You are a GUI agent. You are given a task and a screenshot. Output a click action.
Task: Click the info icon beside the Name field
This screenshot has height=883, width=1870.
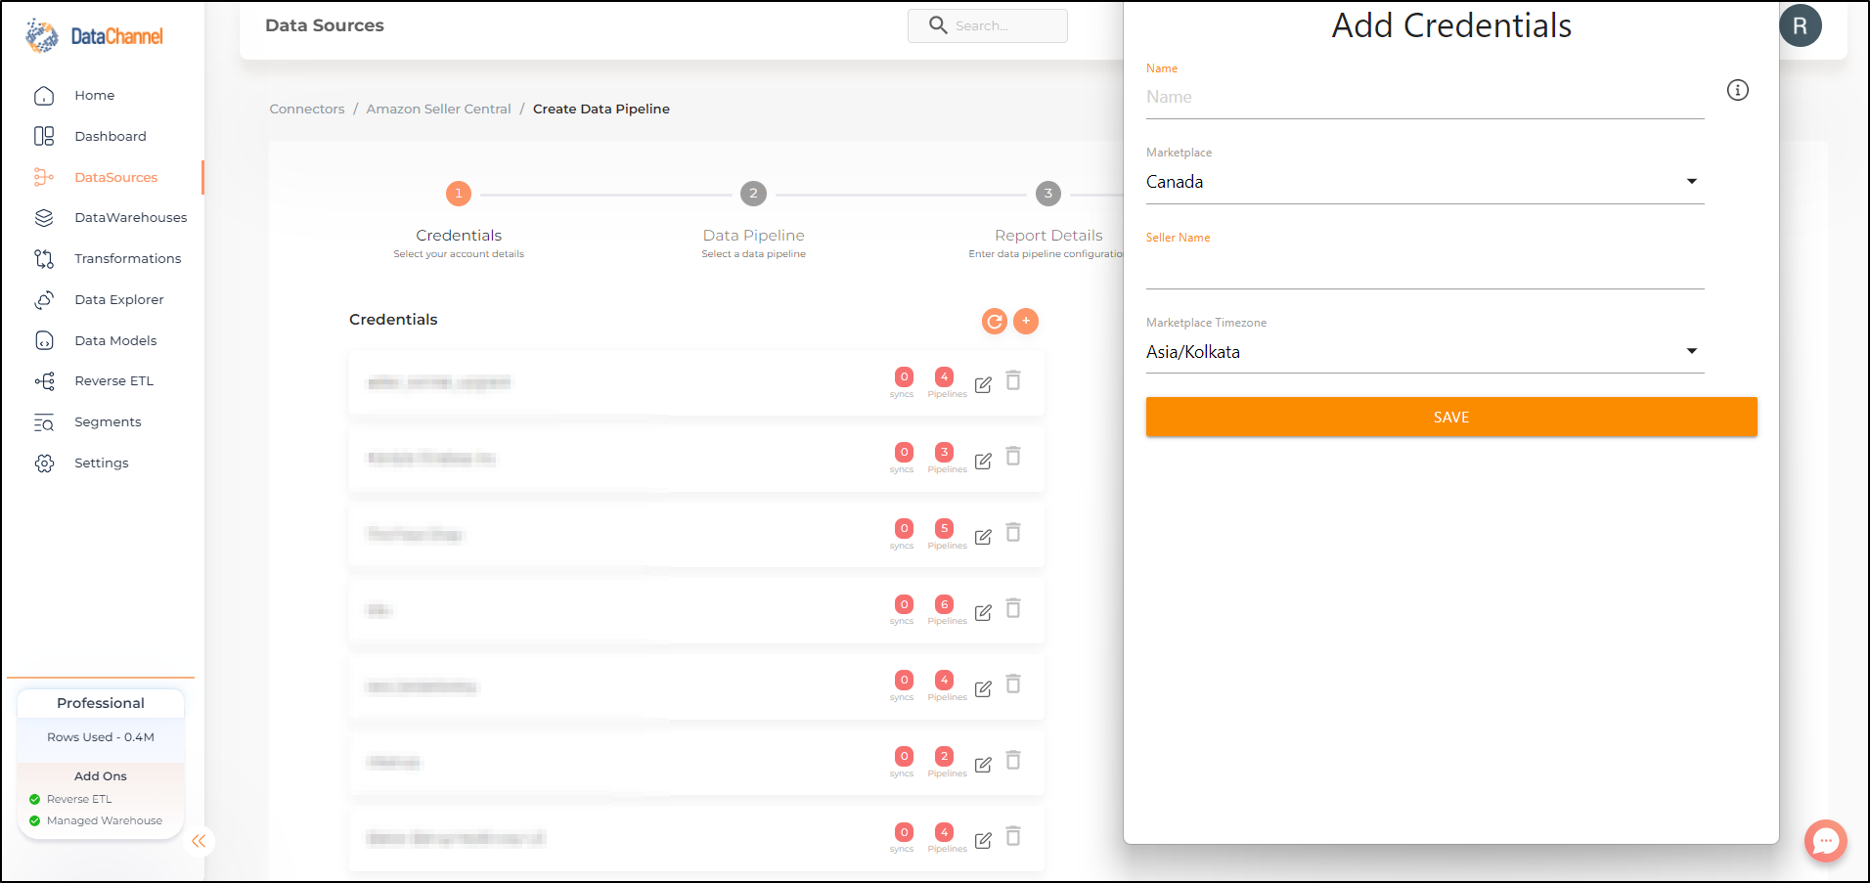[1738, 90]
